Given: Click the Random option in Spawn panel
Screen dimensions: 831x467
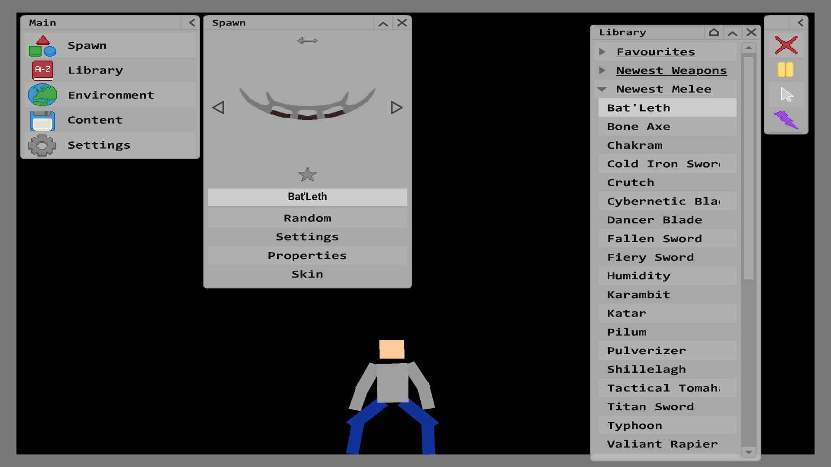Looking at the screenshot, I should [x=308, y=217].
